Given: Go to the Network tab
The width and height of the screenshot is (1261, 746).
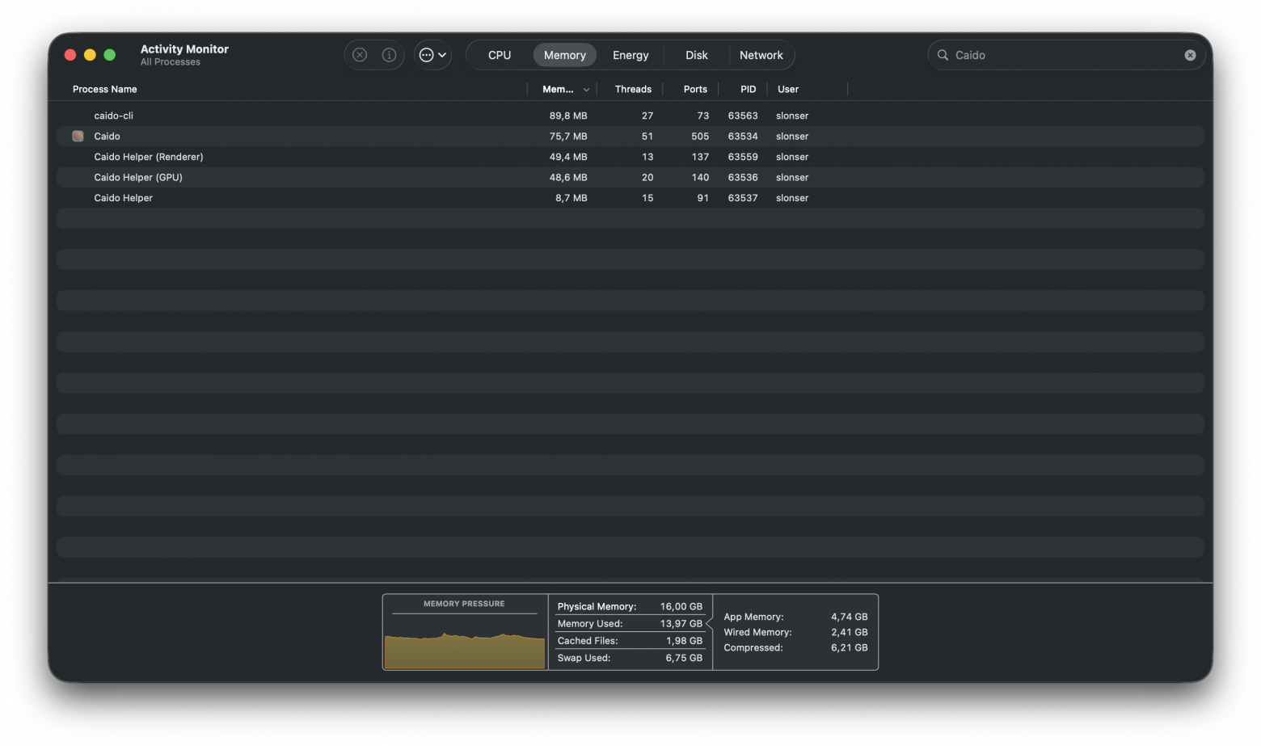Looking at the screenshot, I should coord(761,55).
